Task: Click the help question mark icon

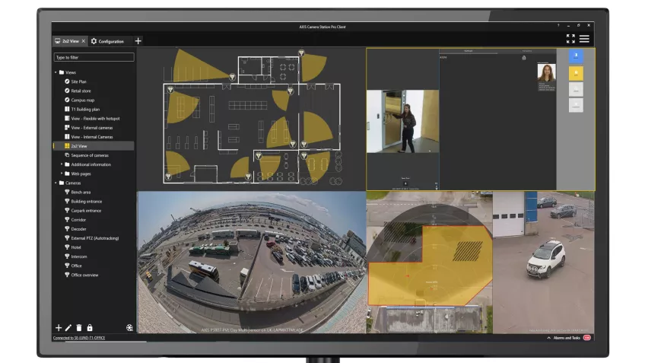Action: tap(558, 26)
